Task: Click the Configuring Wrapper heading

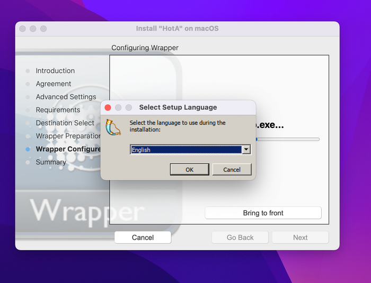Action: point(145,48)
